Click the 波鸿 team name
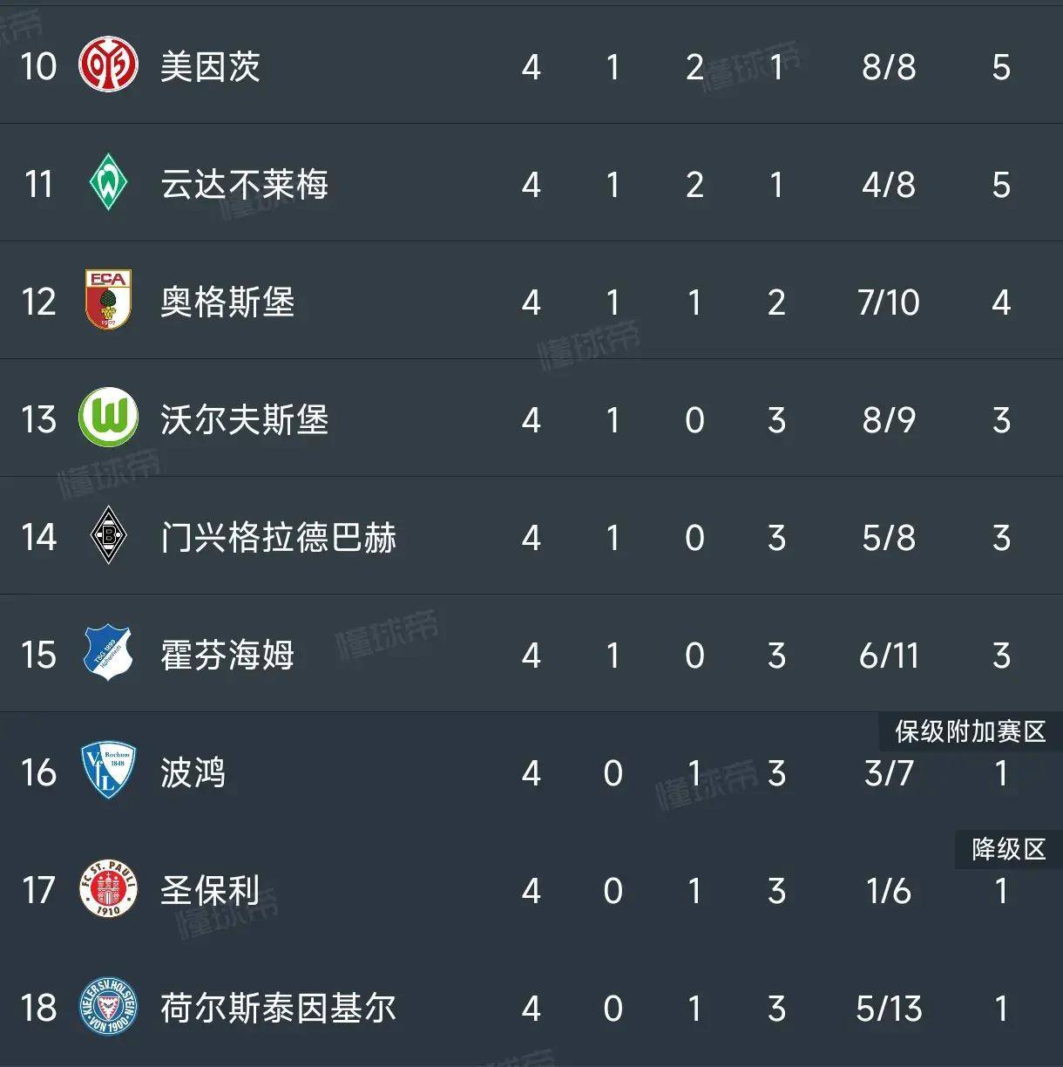The height and width of the screenshot is (1067, 1063). pyautogui.click(x=193, y=773)
